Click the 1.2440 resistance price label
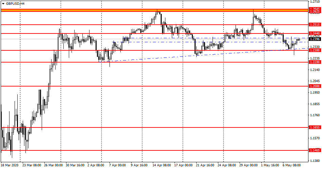 (x=315, y=33)
